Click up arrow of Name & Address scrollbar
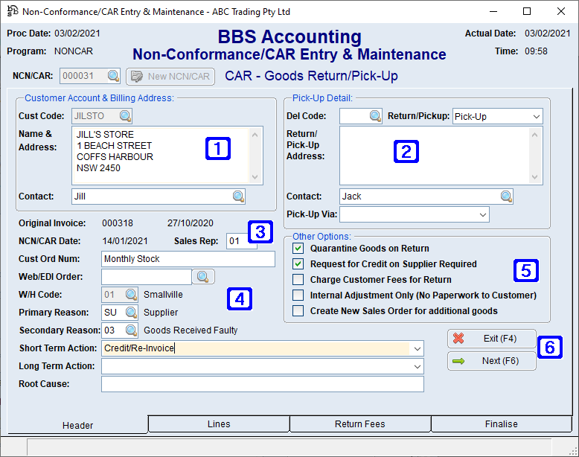This screenshot has height=457, width=579. point(255,135)
